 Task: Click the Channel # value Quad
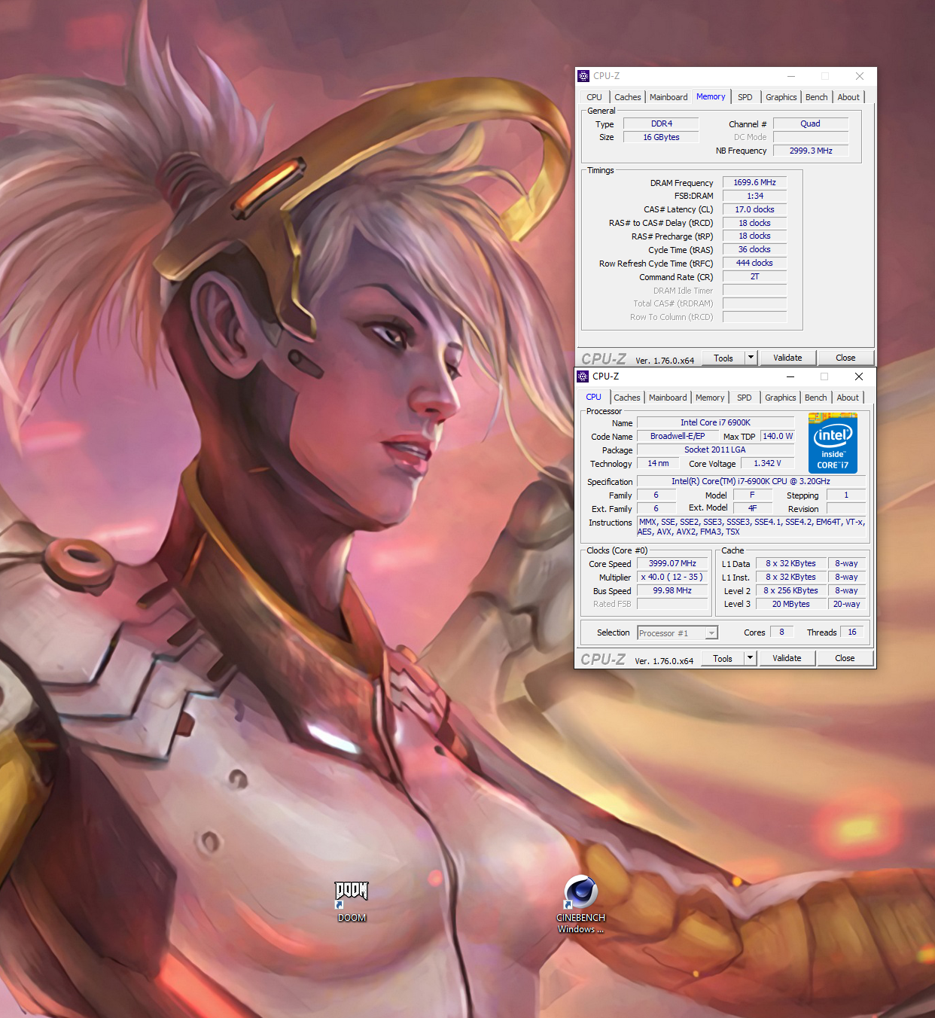811,123
